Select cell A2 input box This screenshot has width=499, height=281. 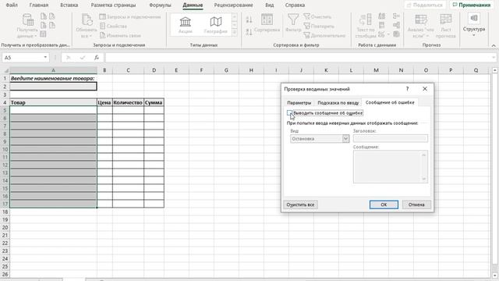[53, 87]
